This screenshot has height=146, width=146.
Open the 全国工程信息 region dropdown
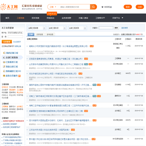(37, 28)
